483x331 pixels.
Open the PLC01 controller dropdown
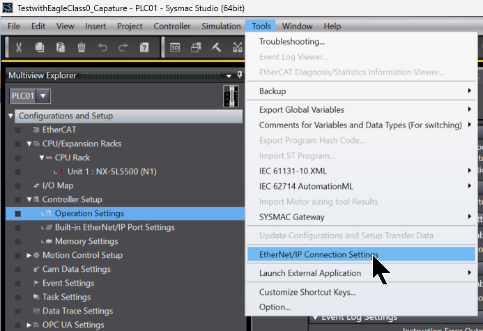tap(43, 96)
